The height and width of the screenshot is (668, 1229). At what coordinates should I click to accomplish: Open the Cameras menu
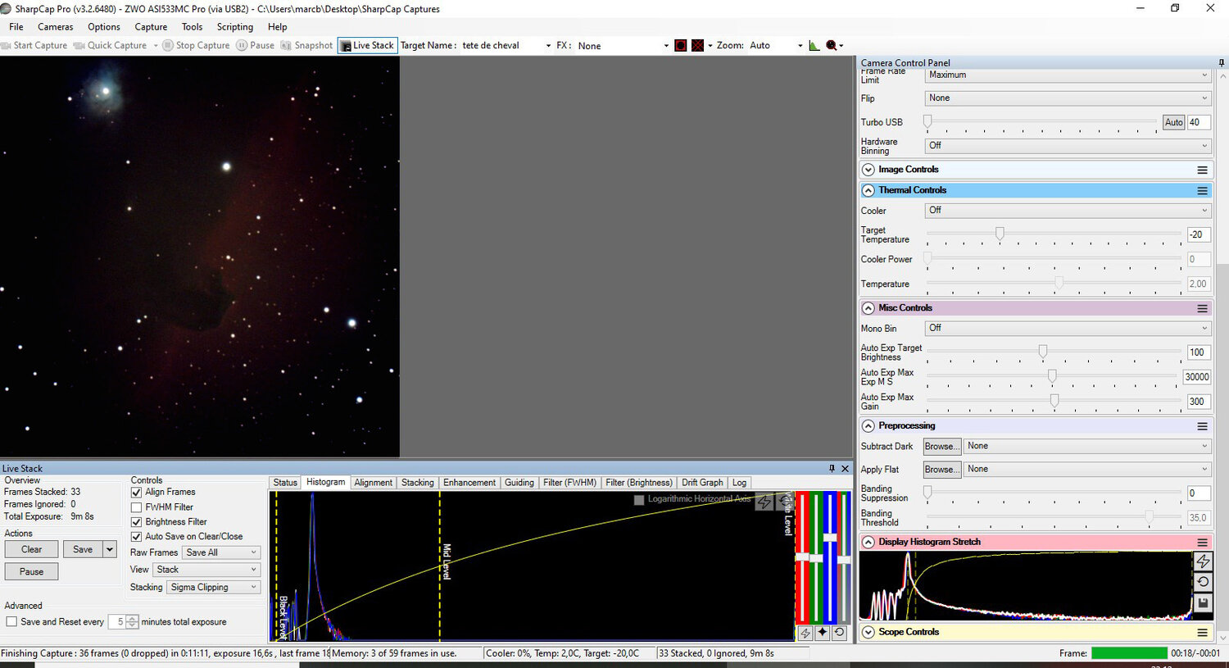point(55,27)
